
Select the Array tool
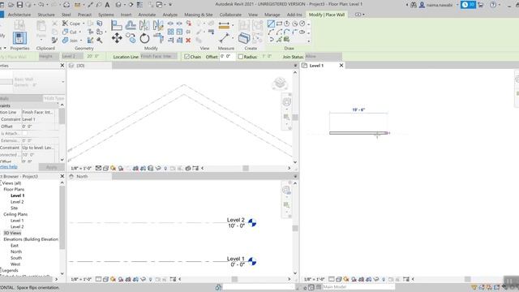(x=170, y=32)
